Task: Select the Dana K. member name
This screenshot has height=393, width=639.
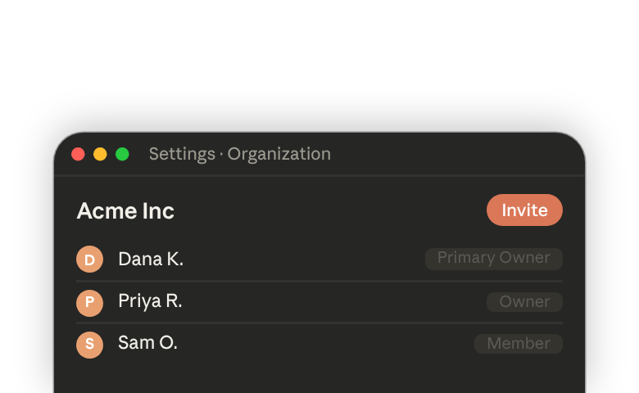Action: (x=151, y=259)
